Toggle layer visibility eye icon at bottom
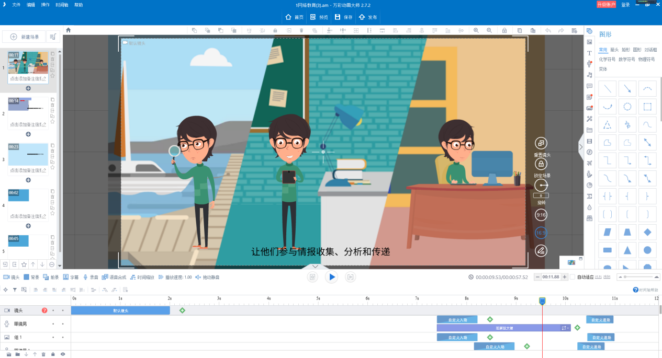Image resolution: width=662 pixels, height=358 pixels. [63, 354]
